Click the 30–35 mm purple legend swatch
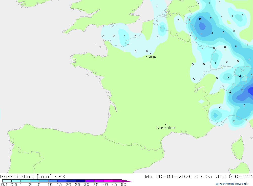 tap(90, 181)
